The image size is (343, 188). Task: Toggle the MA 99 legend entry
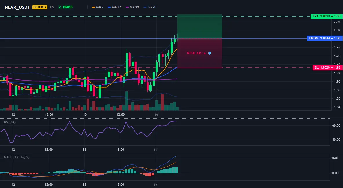pyautogui.click(x=132, y=7)
